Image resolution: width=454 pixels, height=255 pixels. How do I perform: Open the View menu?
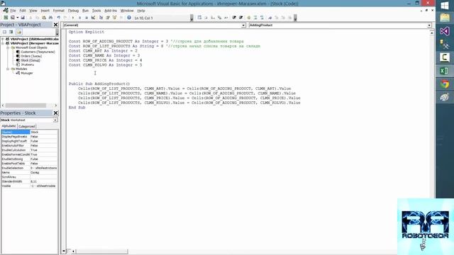pos(33,11)
